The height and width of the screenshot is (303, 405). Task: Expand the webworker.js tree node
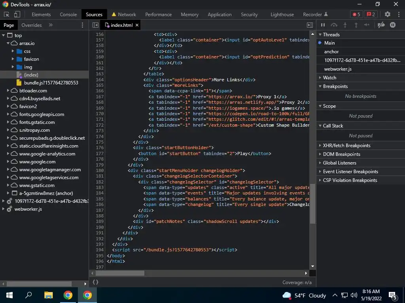pos(3,209)
